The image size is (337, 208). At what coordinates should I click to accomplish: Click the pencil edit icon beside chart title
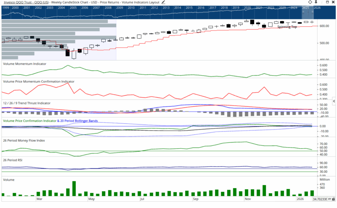[163, 2]
